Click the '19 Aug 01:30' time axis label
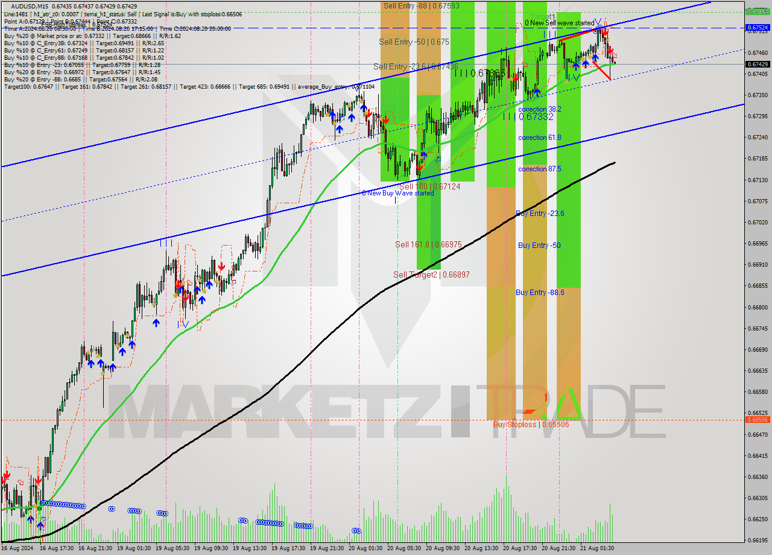 click(x=133, y=548)
